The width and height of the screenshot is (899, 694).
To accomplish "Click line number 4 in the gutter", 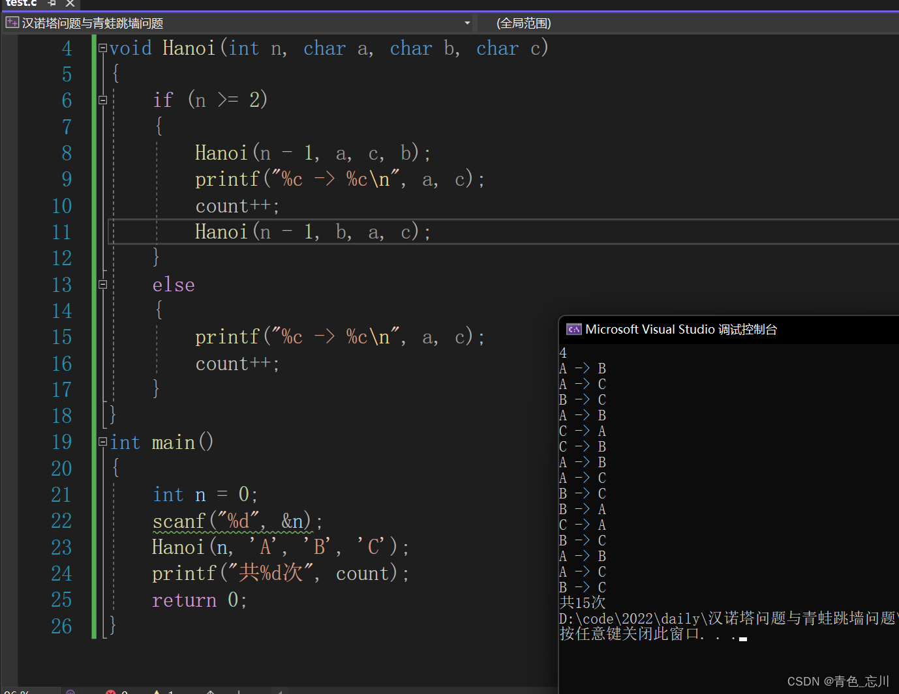I will [67, 48].
